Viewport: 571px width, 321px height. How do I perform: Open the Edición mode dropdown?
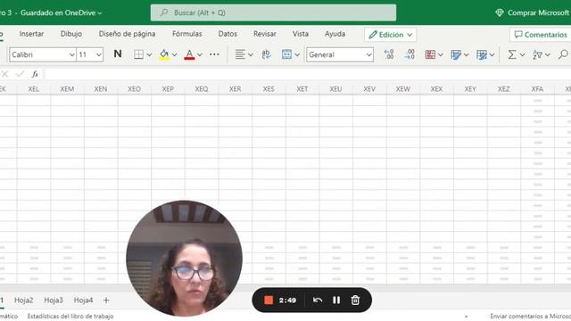pyautogui.click(x=391, y=35)
